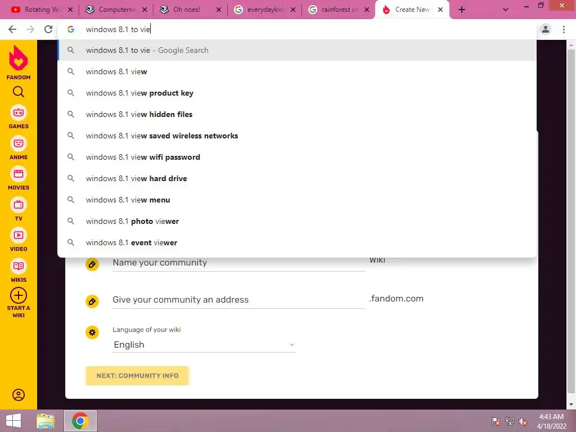Open a new tab with plus button
Viewport: 576px width, 432px height.
pos(462,10)
